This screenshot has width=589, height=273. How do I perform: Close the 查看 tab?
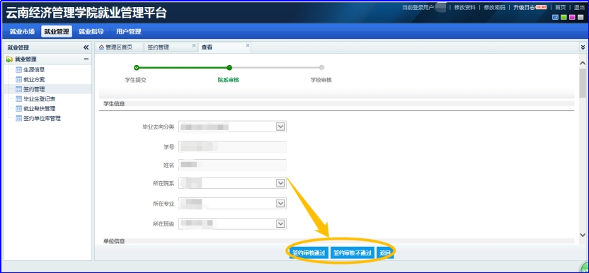click(248, 45)
